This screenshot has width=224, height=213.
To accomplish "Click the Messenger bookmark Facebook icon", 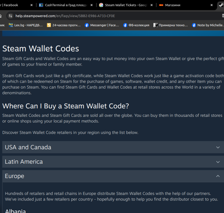I will tap(87, 25).
